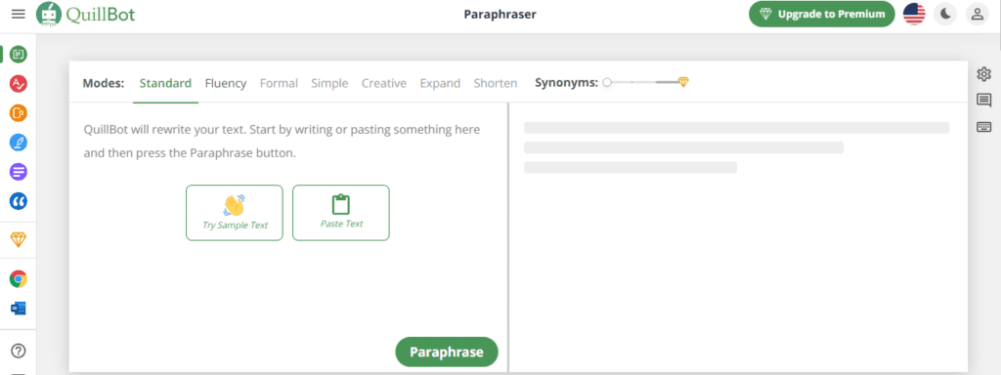Open the feedback comment icon

pyautogui.click(x=983, y=101)
